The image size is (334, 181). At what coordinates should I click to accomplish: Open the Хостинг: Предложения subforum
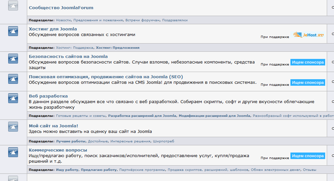pos(118,48)
